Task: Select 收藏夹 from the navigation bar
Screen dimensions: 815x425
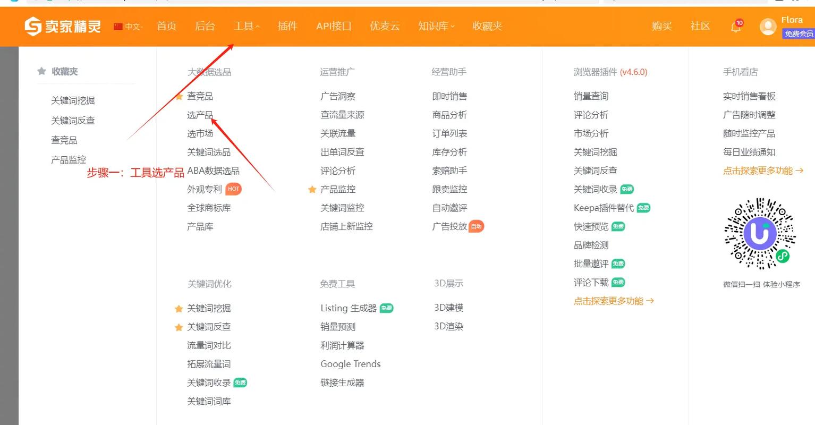Action: click(487, 26)
